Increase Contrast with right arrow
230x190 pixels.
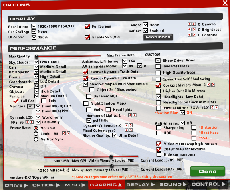tap(194, 35)
